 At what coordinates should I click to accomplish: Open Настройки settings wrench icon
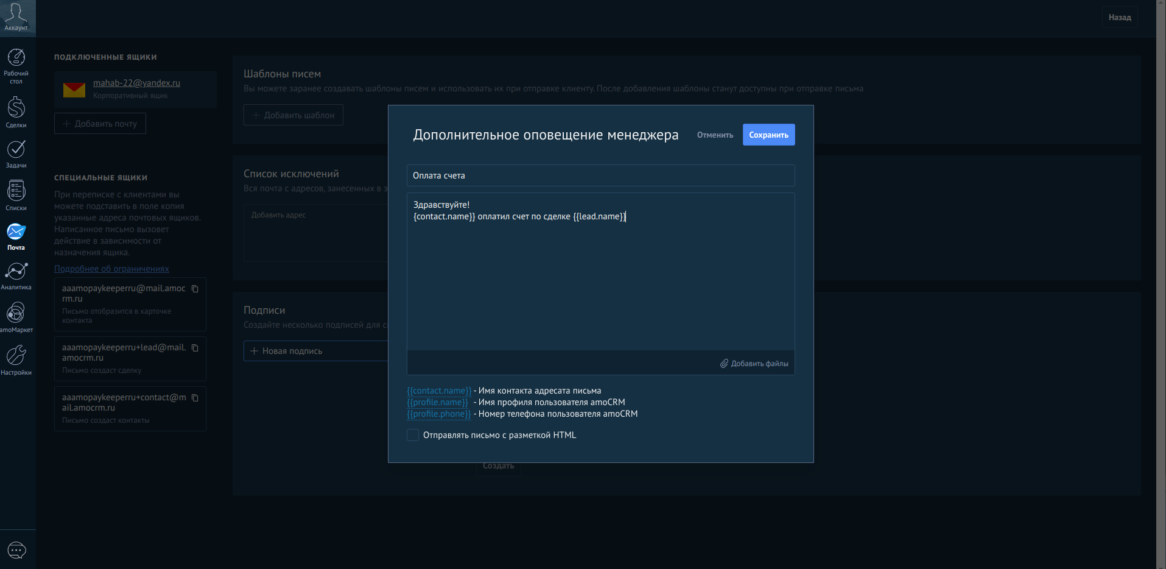click(x=16, y=356)
